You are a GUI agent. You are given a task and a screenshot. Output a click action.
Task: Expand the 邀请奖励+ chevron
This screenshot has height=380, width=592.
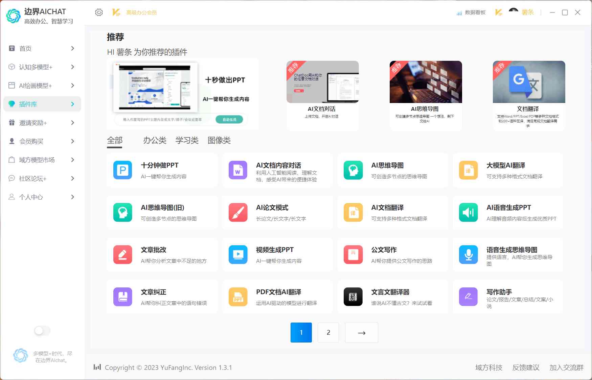(x=72, y=123)
